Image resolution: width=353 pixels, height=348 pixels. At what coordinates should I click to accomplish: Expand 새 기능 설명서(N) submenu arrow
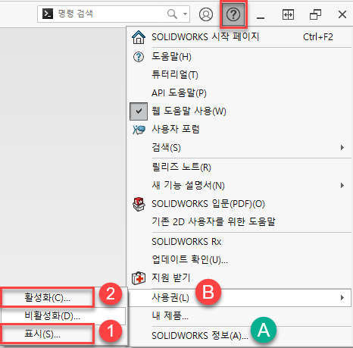(x=342, y=186)
